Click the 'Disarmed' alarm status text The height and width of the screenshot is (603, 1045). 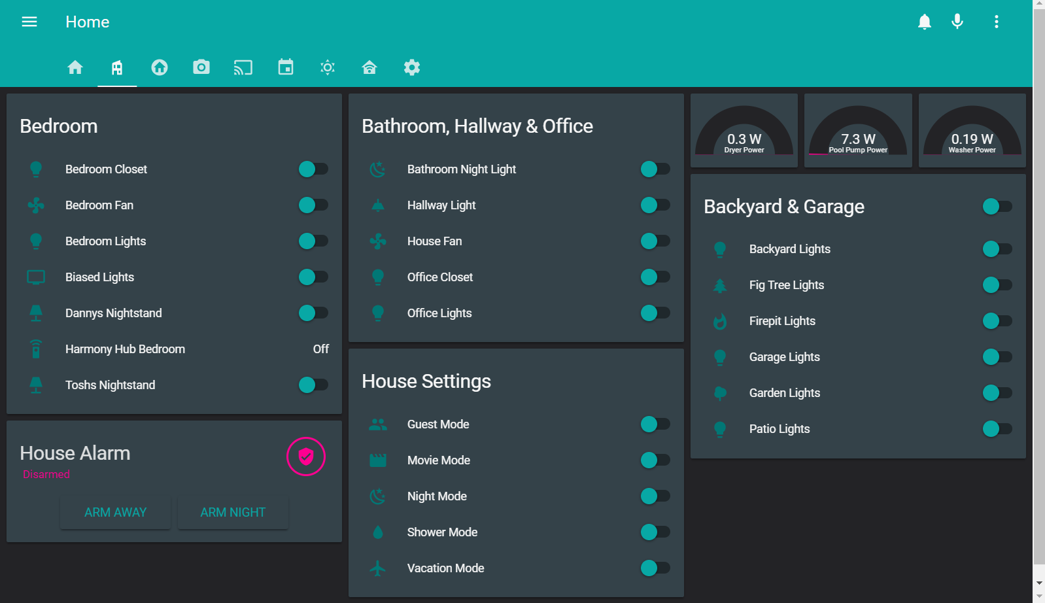pos(46,474)
